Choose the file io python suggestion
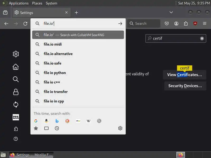 click(x=78, y=73)
